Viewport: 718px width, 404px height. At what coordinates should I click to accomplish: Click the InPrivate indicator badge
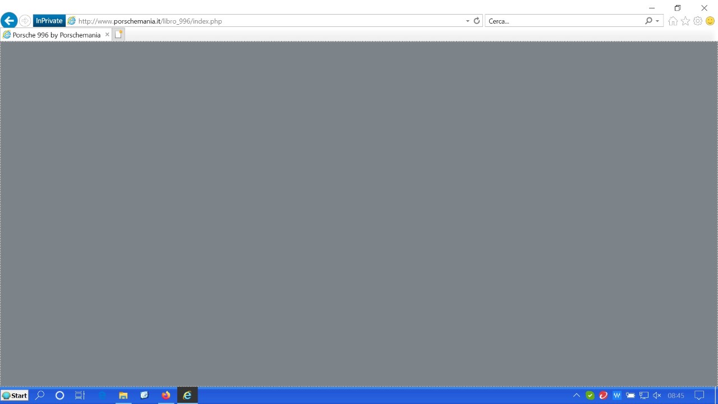pyautogui.click(x=49, y=21)
